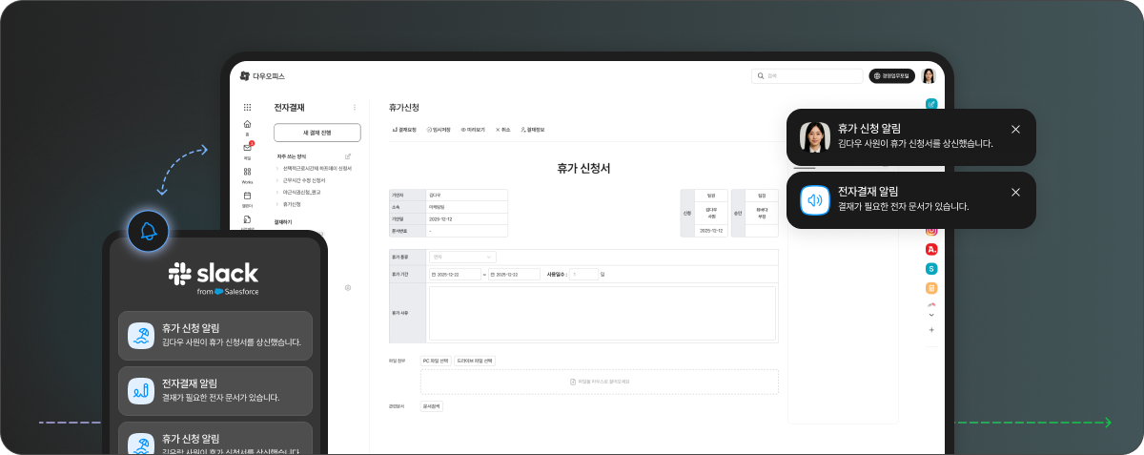Screen dimensions: 1144x455
Task: Expand more apps with the chevron down
Action: pyautogui.click(x=931, y=314)
